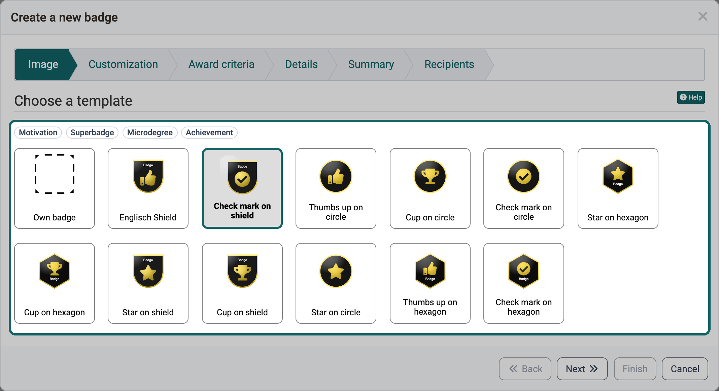The image size is (719, 391).
Task: Select the Star on shield template
Action: [x=148, y=283]
